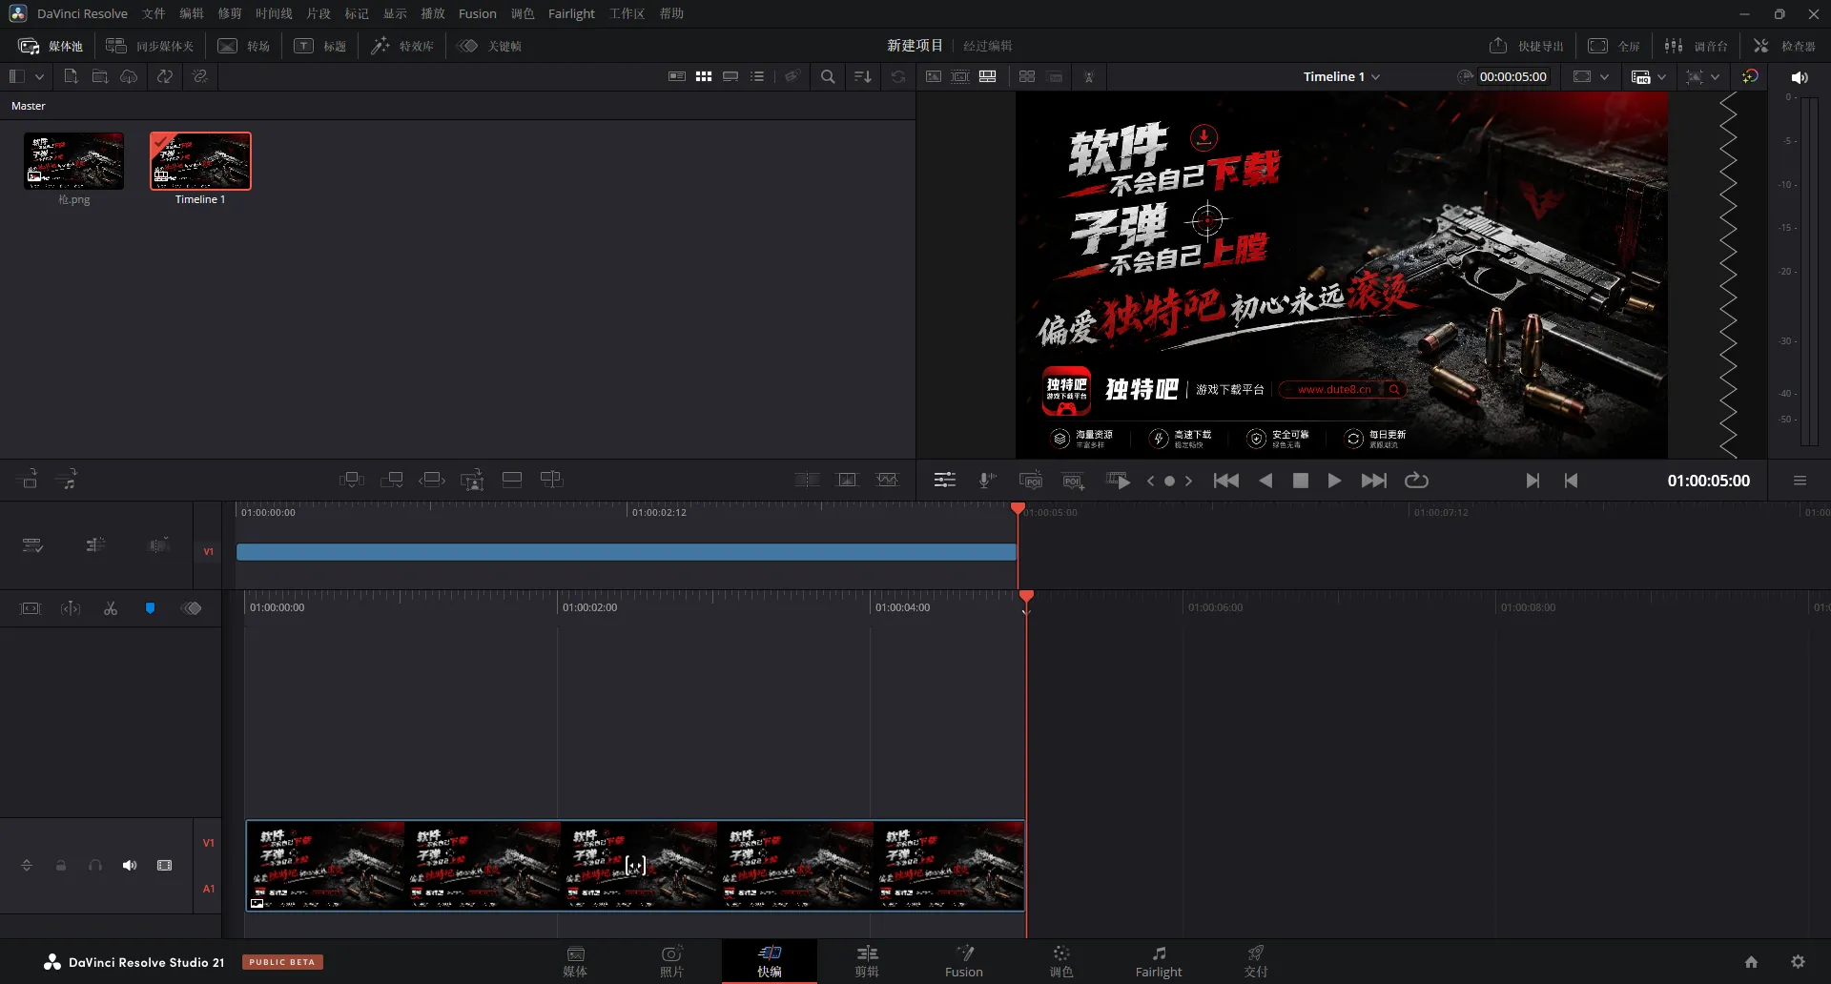This screenshot has width=1831, height=984.
Task: Click the source overwrite icon
Action: point(552,480)
